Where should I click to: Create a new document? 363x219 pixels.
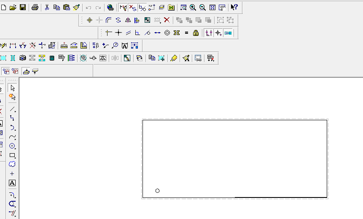point(3,8)
